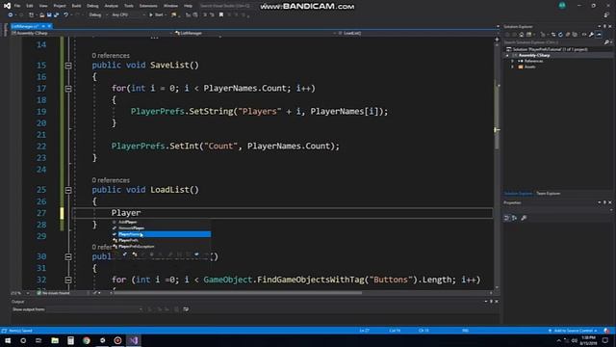Image resolution: width=616 pixels, height=347 pixels.
Task: Collapse the for loop on line 17
Action: pyautogui.click(x=68, y=89)
